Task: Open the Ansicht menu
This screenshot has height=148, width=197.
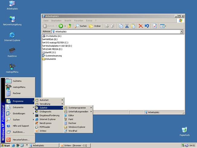Action: tap(68, 21)
